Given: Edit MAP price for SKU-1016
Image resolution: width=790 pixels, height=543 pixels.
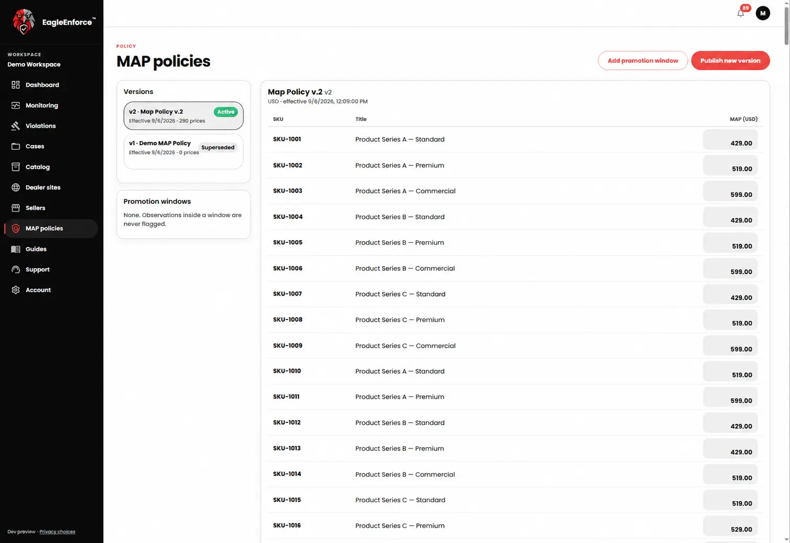Looking at the screenshot, I should coord(730,526).
